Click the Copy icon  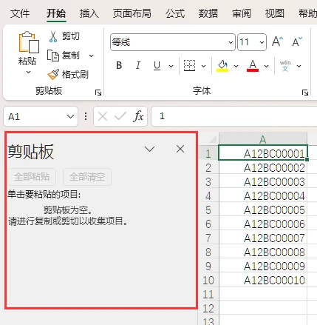coord(53,56)
